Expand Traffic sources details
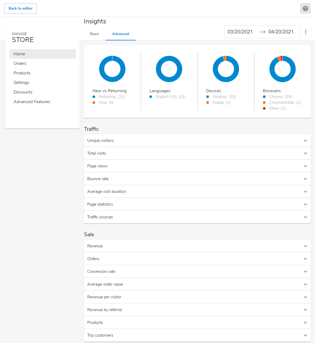315x343 pixels. pos(197,217)
